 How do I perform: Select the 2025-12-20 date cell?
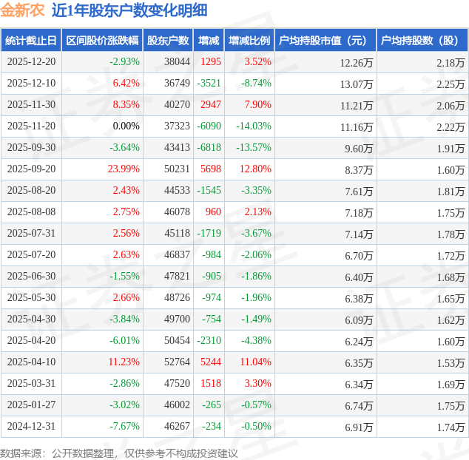click(31, 62)
